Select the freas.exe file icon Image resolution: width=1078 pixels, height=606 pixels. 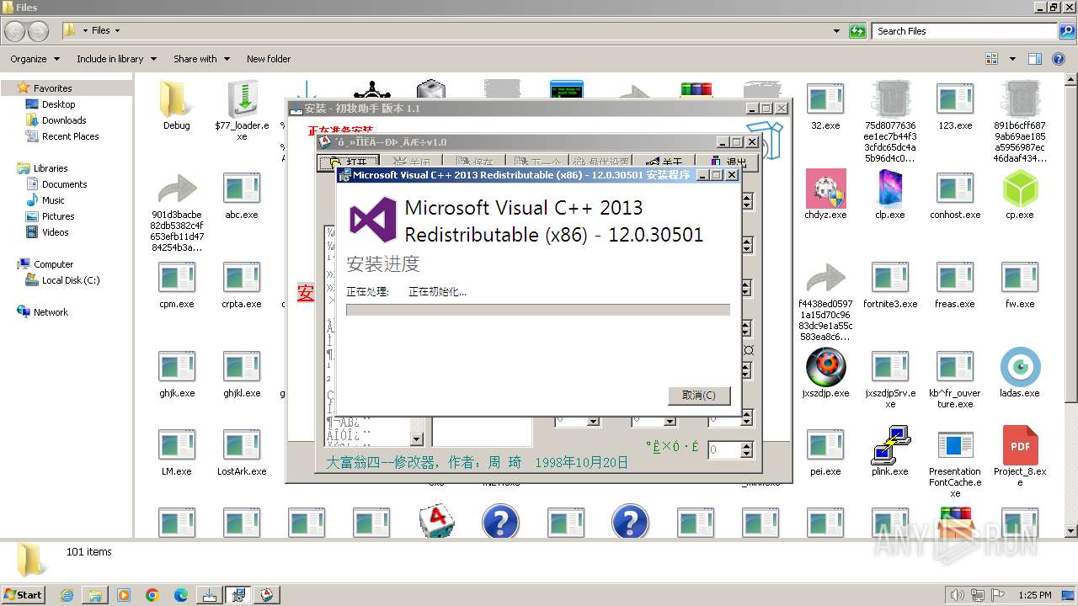tap(955, 277)
